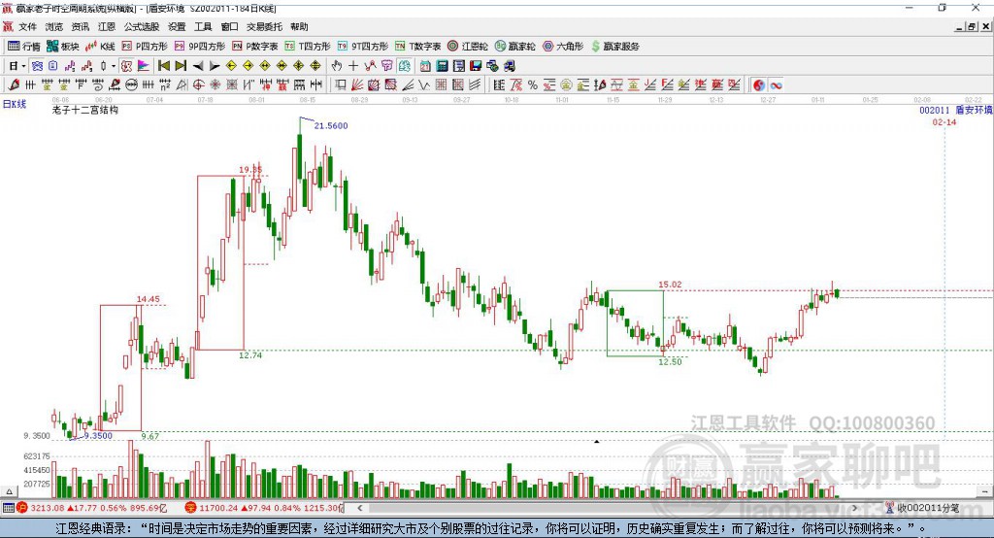Click the 日K线 label on chart
The height and width of the screenshot is (538, 994).
click(15, 104)
